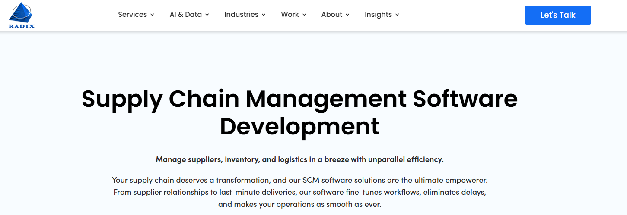This screenshot has height=215, width=627.
Task: Expand the About chevron arrow
Action: pos(347,15)
